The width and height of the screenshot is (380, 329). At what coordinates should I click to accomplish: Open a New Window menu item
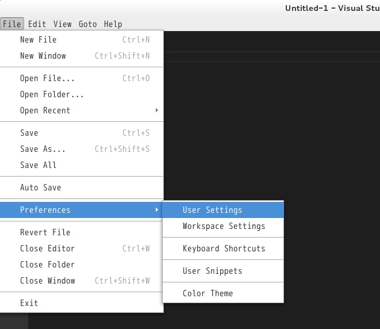tap(43, 56)
